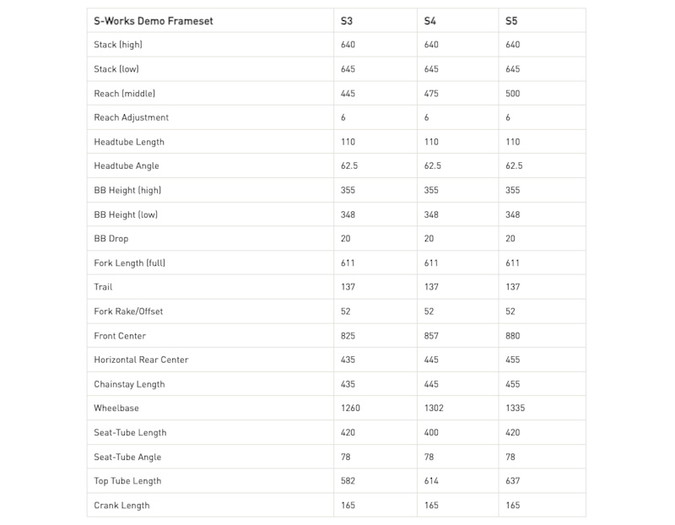Screen dimensions: 675x525
Task: Click the Stack (high) row label
Action: click(x=117, y=45)
